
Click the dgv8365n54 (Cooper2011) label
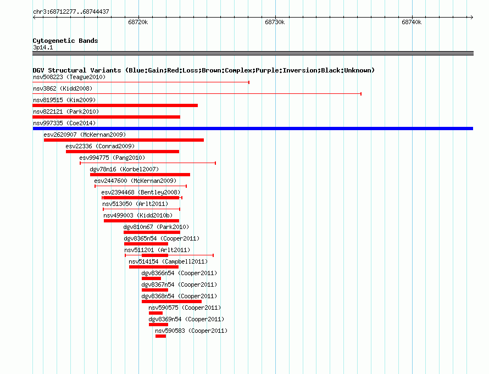pos(162,238)
